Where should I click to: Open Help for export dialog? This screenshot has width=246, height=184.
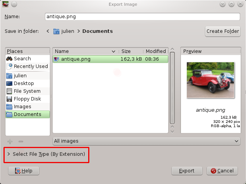tap(24, 171)
